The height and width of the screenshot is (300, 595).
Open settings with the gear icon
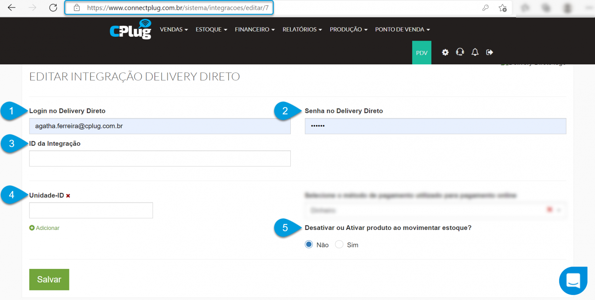445,52
